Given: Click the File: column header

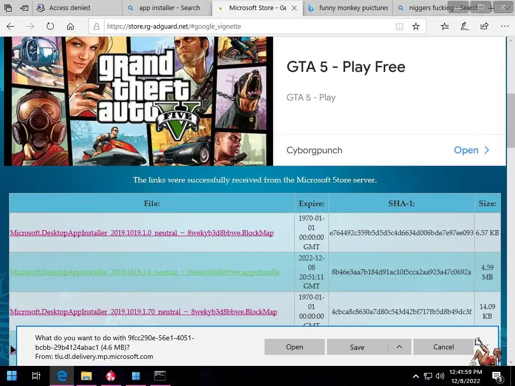Looking at the screenshot, I should (152, 204).
